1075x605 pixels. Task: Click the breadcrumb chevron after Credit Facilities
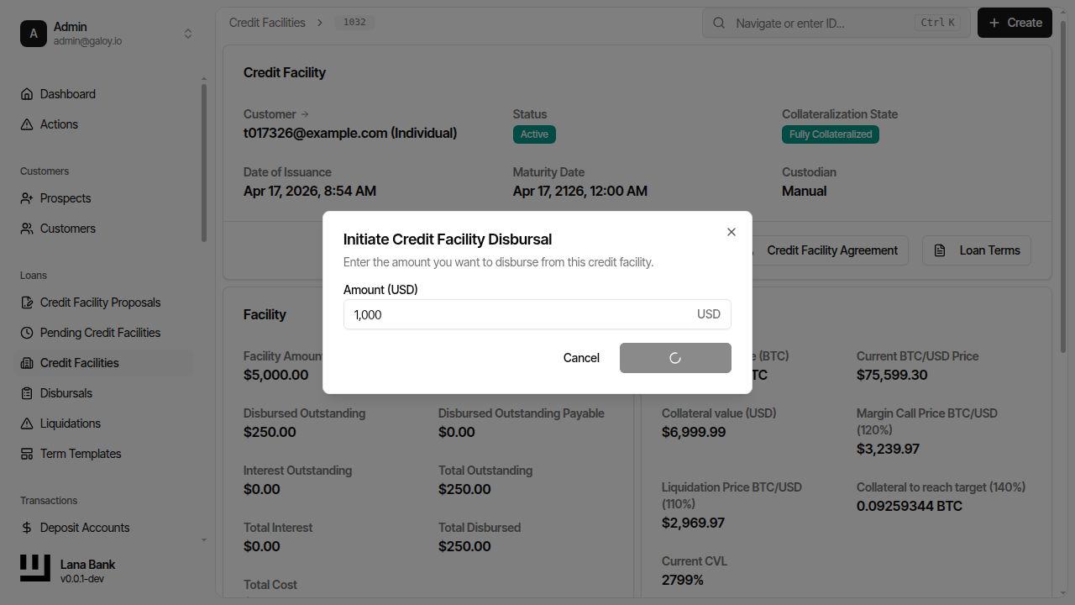coord(320,23)
